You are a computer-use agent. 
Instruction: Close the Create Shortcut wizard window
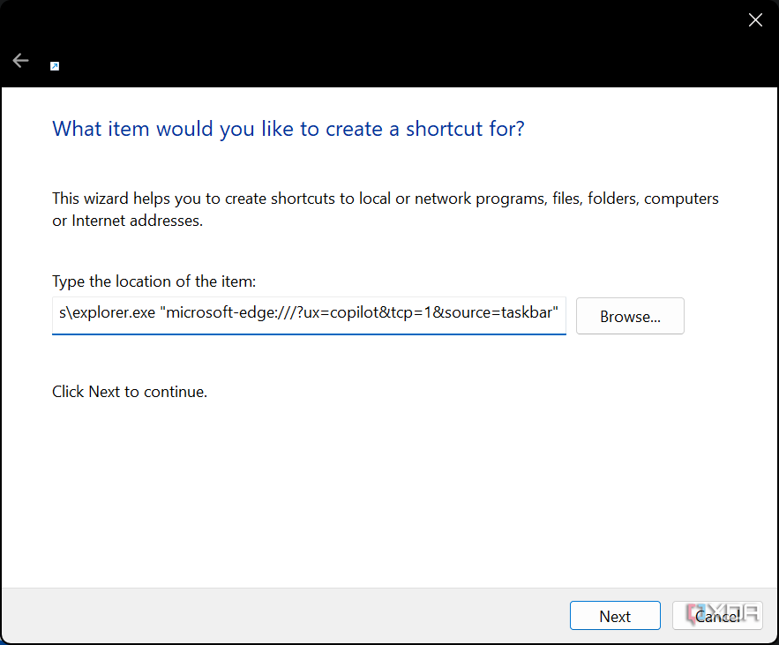(755, 20)
